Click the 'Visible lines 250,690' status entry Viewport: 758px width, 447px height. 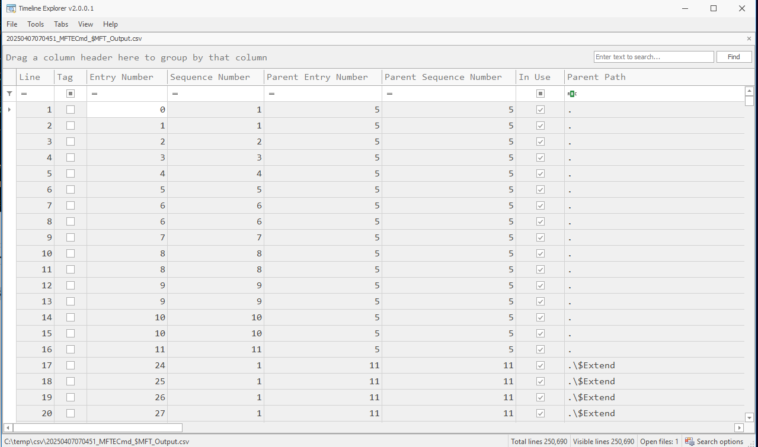coord(603,442)
